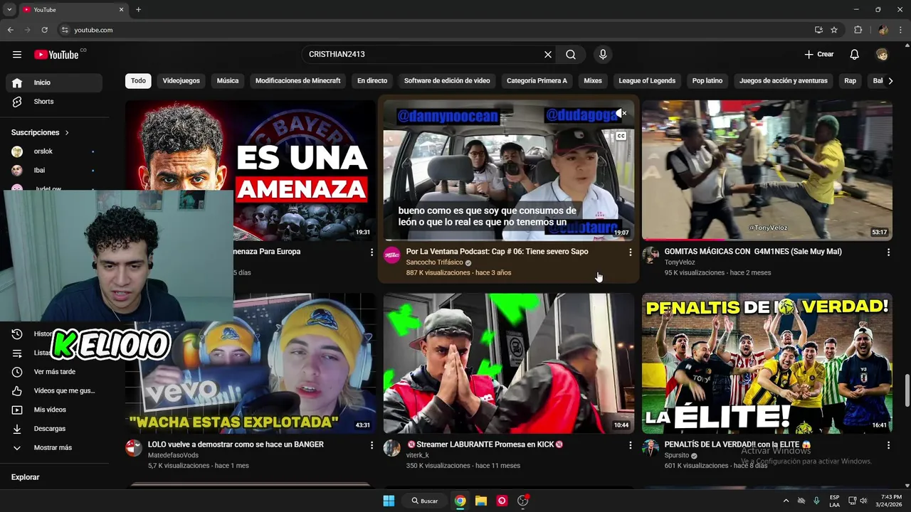Open options menu for PENALTÍS DE LA VERDAD
Viewport: 911px width, 512px height.
click(888, 445)
